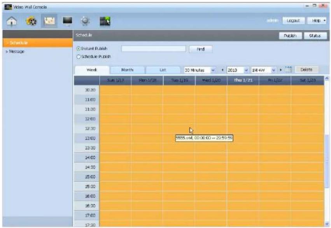Open the date picker calendar icon
This screenshot has height=228, width=331.
(288, 70)
